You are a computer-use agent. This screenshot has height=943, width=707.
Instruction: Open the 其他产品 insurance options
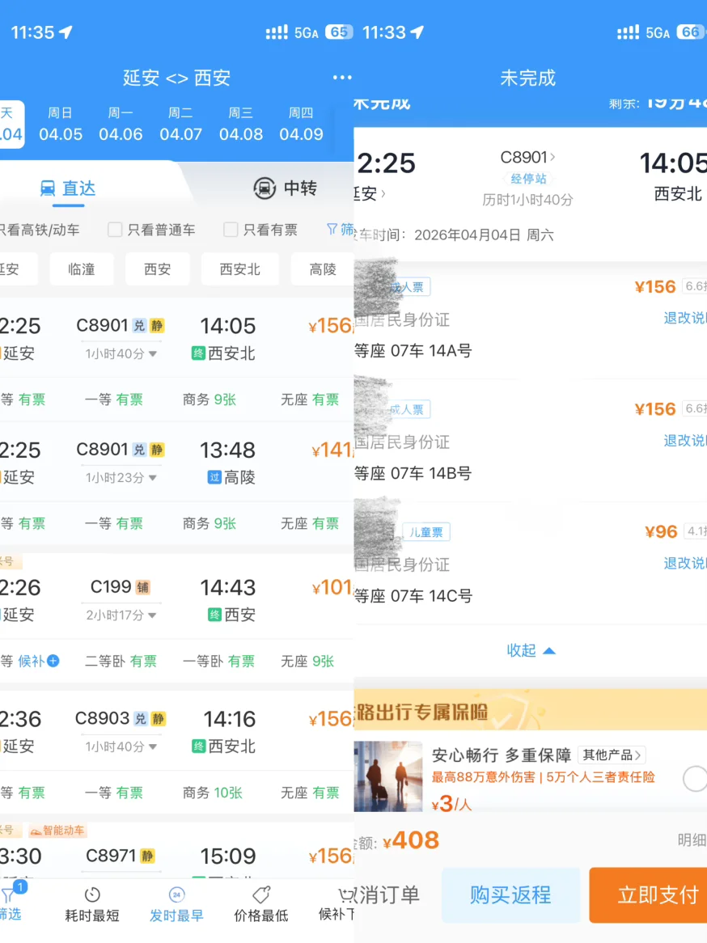612,755
